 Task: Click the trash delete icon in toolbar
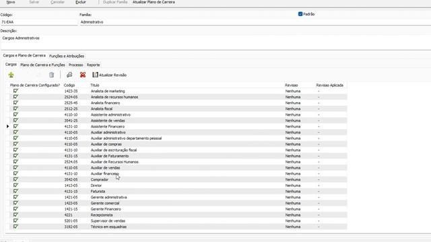(51, 75)
